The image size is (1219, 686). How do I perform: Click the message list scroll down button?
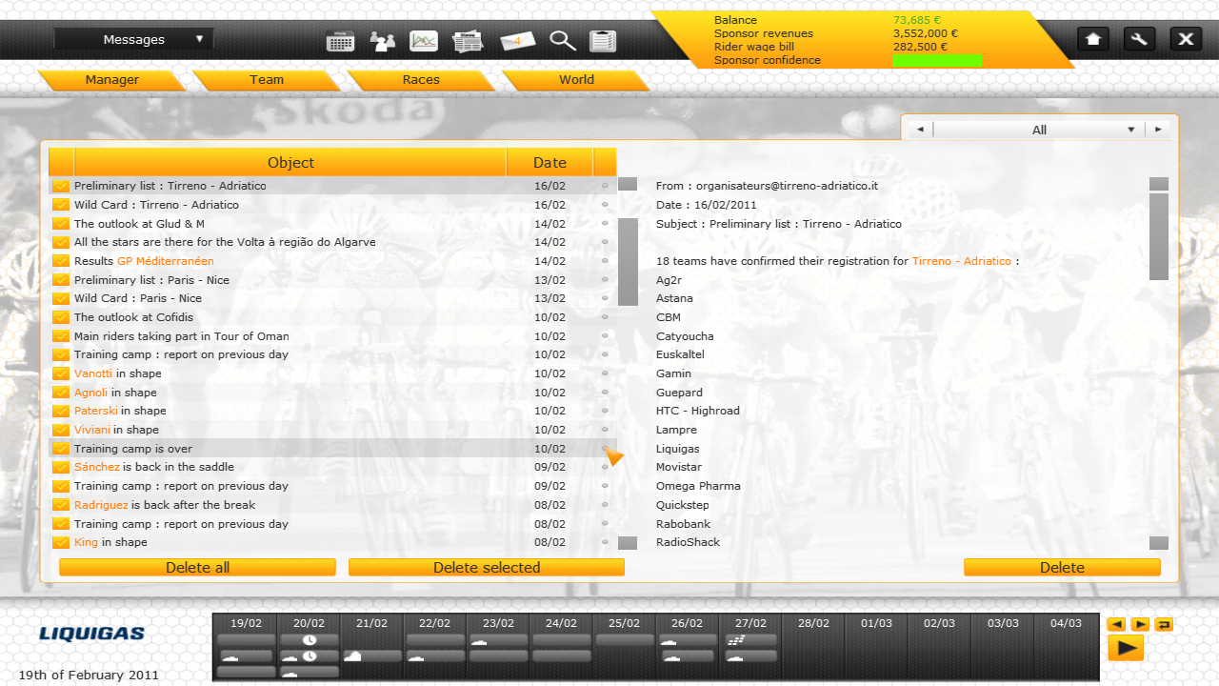tap(628, 543)
